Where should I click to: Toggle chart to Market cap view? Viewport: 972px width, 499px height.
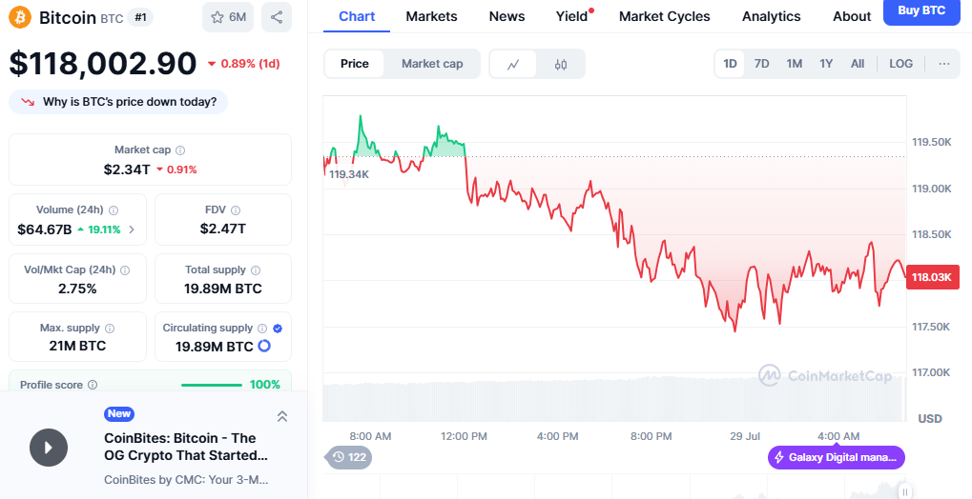(x=432, y=64)
